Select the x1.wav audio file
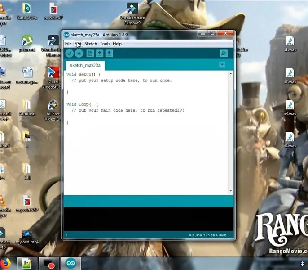308x270 pixels. coord(290,44)
